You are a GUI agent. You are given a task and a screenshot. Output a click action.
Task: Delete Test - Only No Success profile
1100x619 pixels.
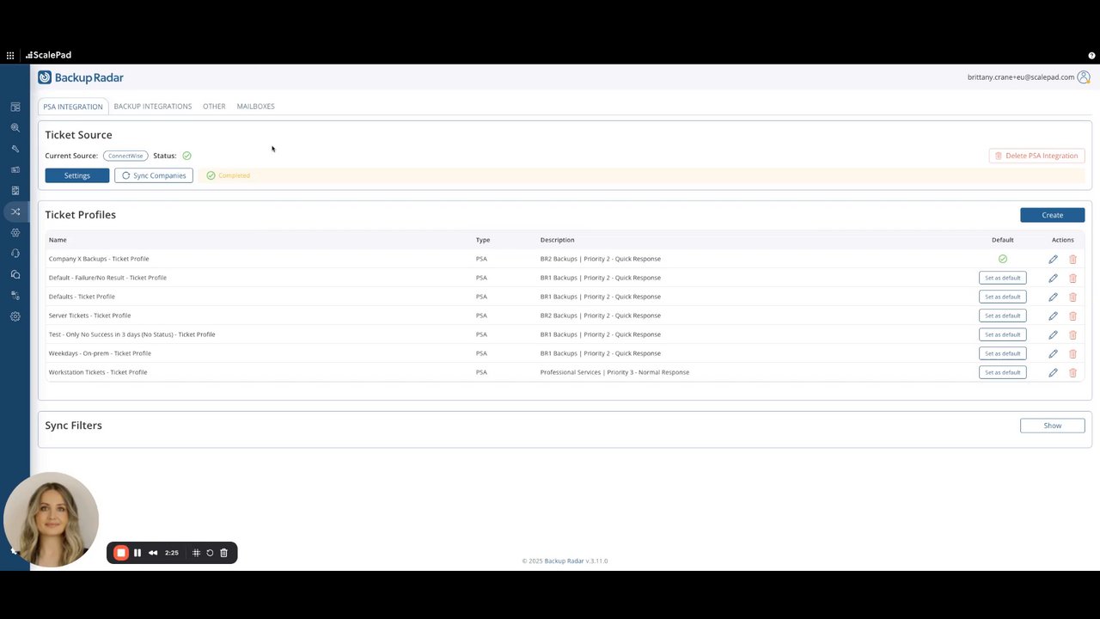[x=1072, y=334]
